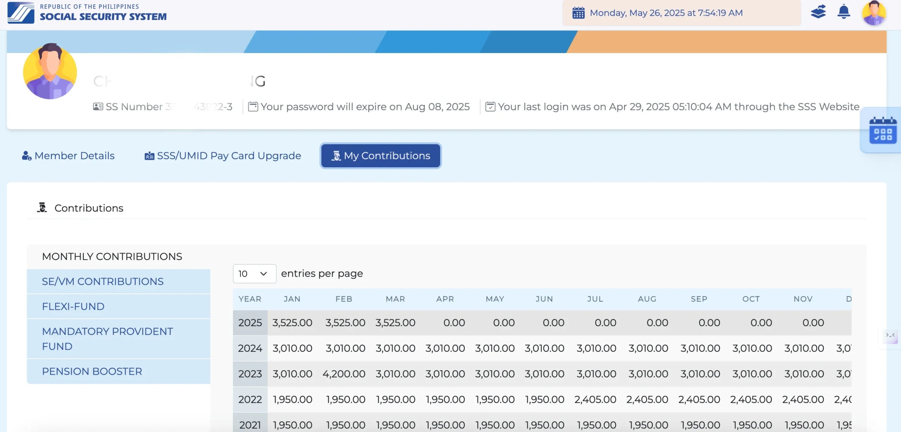Viewport: 901px width, 432px height.
Task: Select the Pension Booster menu item
Action: 92,372
